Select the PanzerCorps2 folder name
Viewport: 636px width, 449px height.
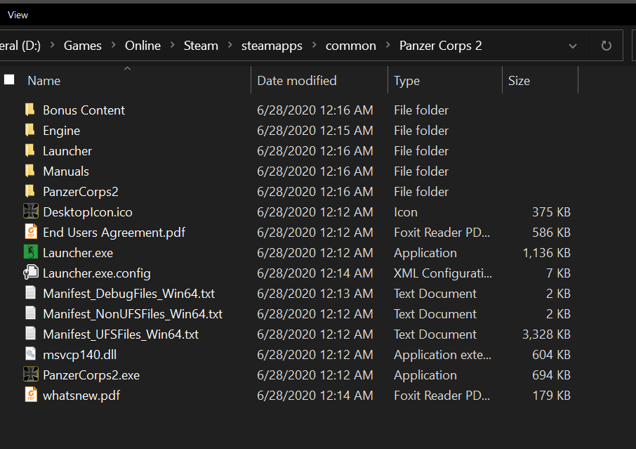(81, 192)
